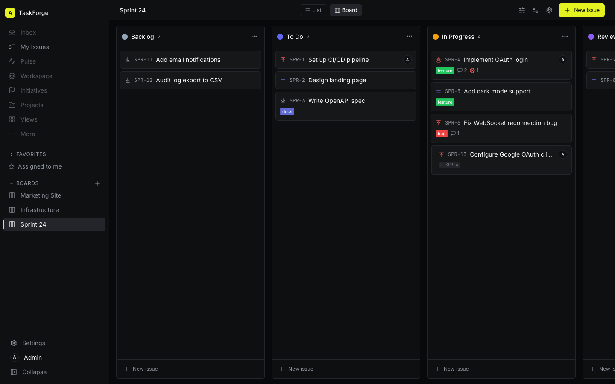Switch to List view
The height and width of the screenshot is (384, 615).
(313, 10)
